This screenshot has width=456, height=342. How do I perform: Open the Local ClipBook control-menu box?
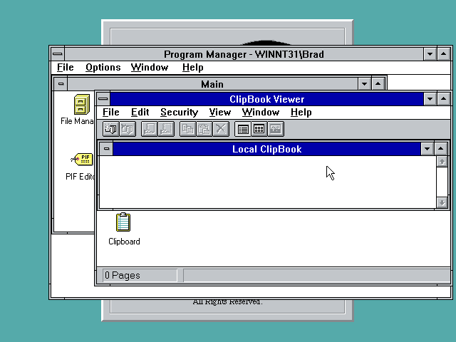(x=106, y=149)
